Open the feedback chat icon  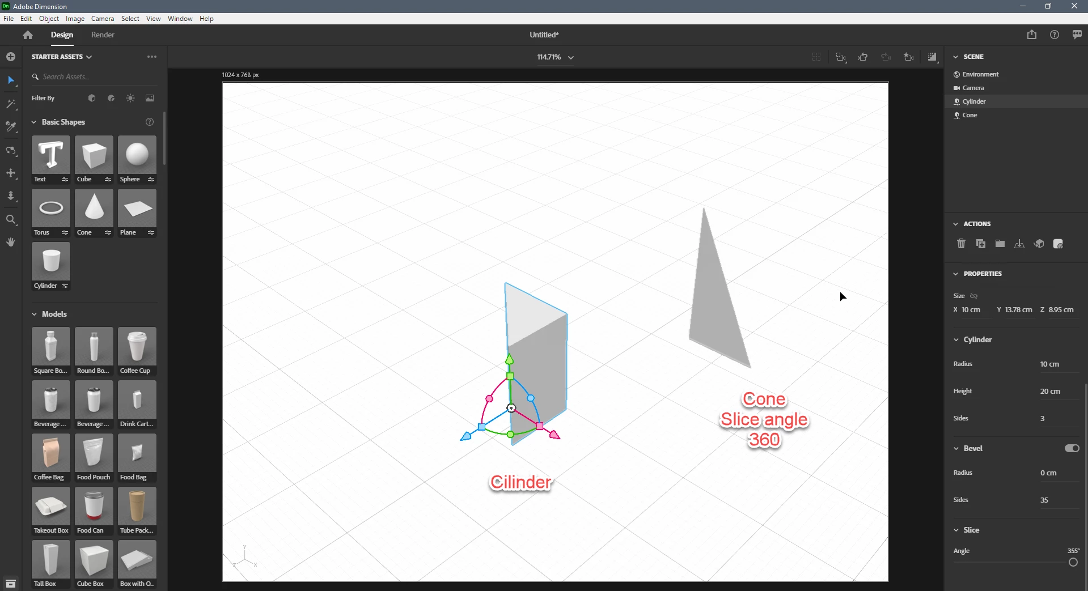(1077, 35)
